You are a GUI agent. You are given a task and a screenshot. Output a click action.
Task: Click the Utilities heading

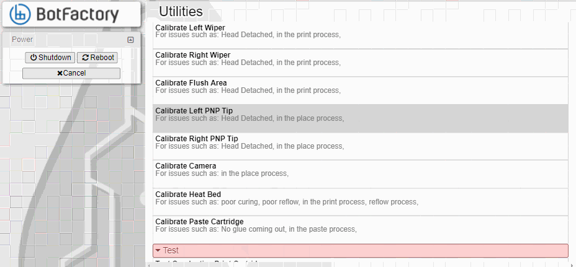coord(181,11)
